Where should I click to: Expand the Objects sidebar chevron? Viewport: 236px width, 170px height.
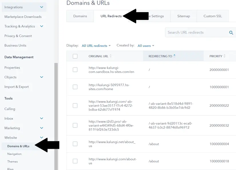point(42,77)
